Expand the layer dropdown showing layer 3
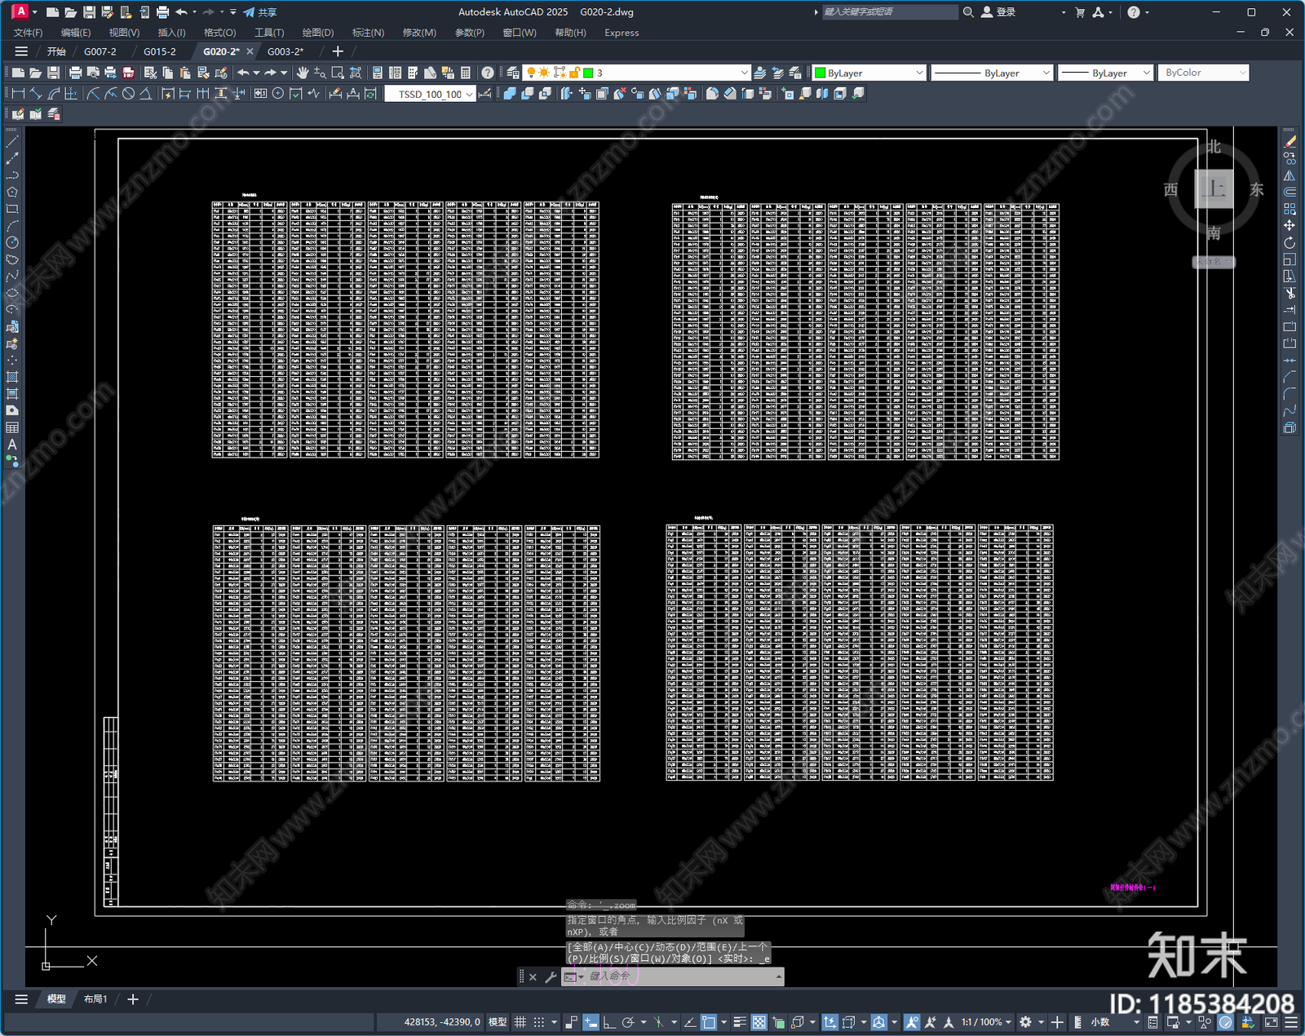Image resolution: width=1305 pixels, height=1036 pixels. tap(743, 73)
